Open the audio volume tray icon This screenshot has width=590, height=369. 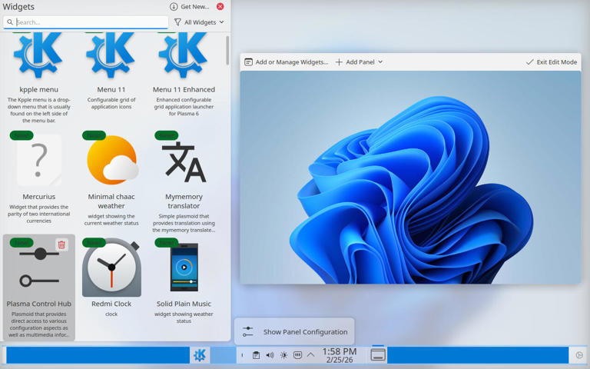click(270, 355)
